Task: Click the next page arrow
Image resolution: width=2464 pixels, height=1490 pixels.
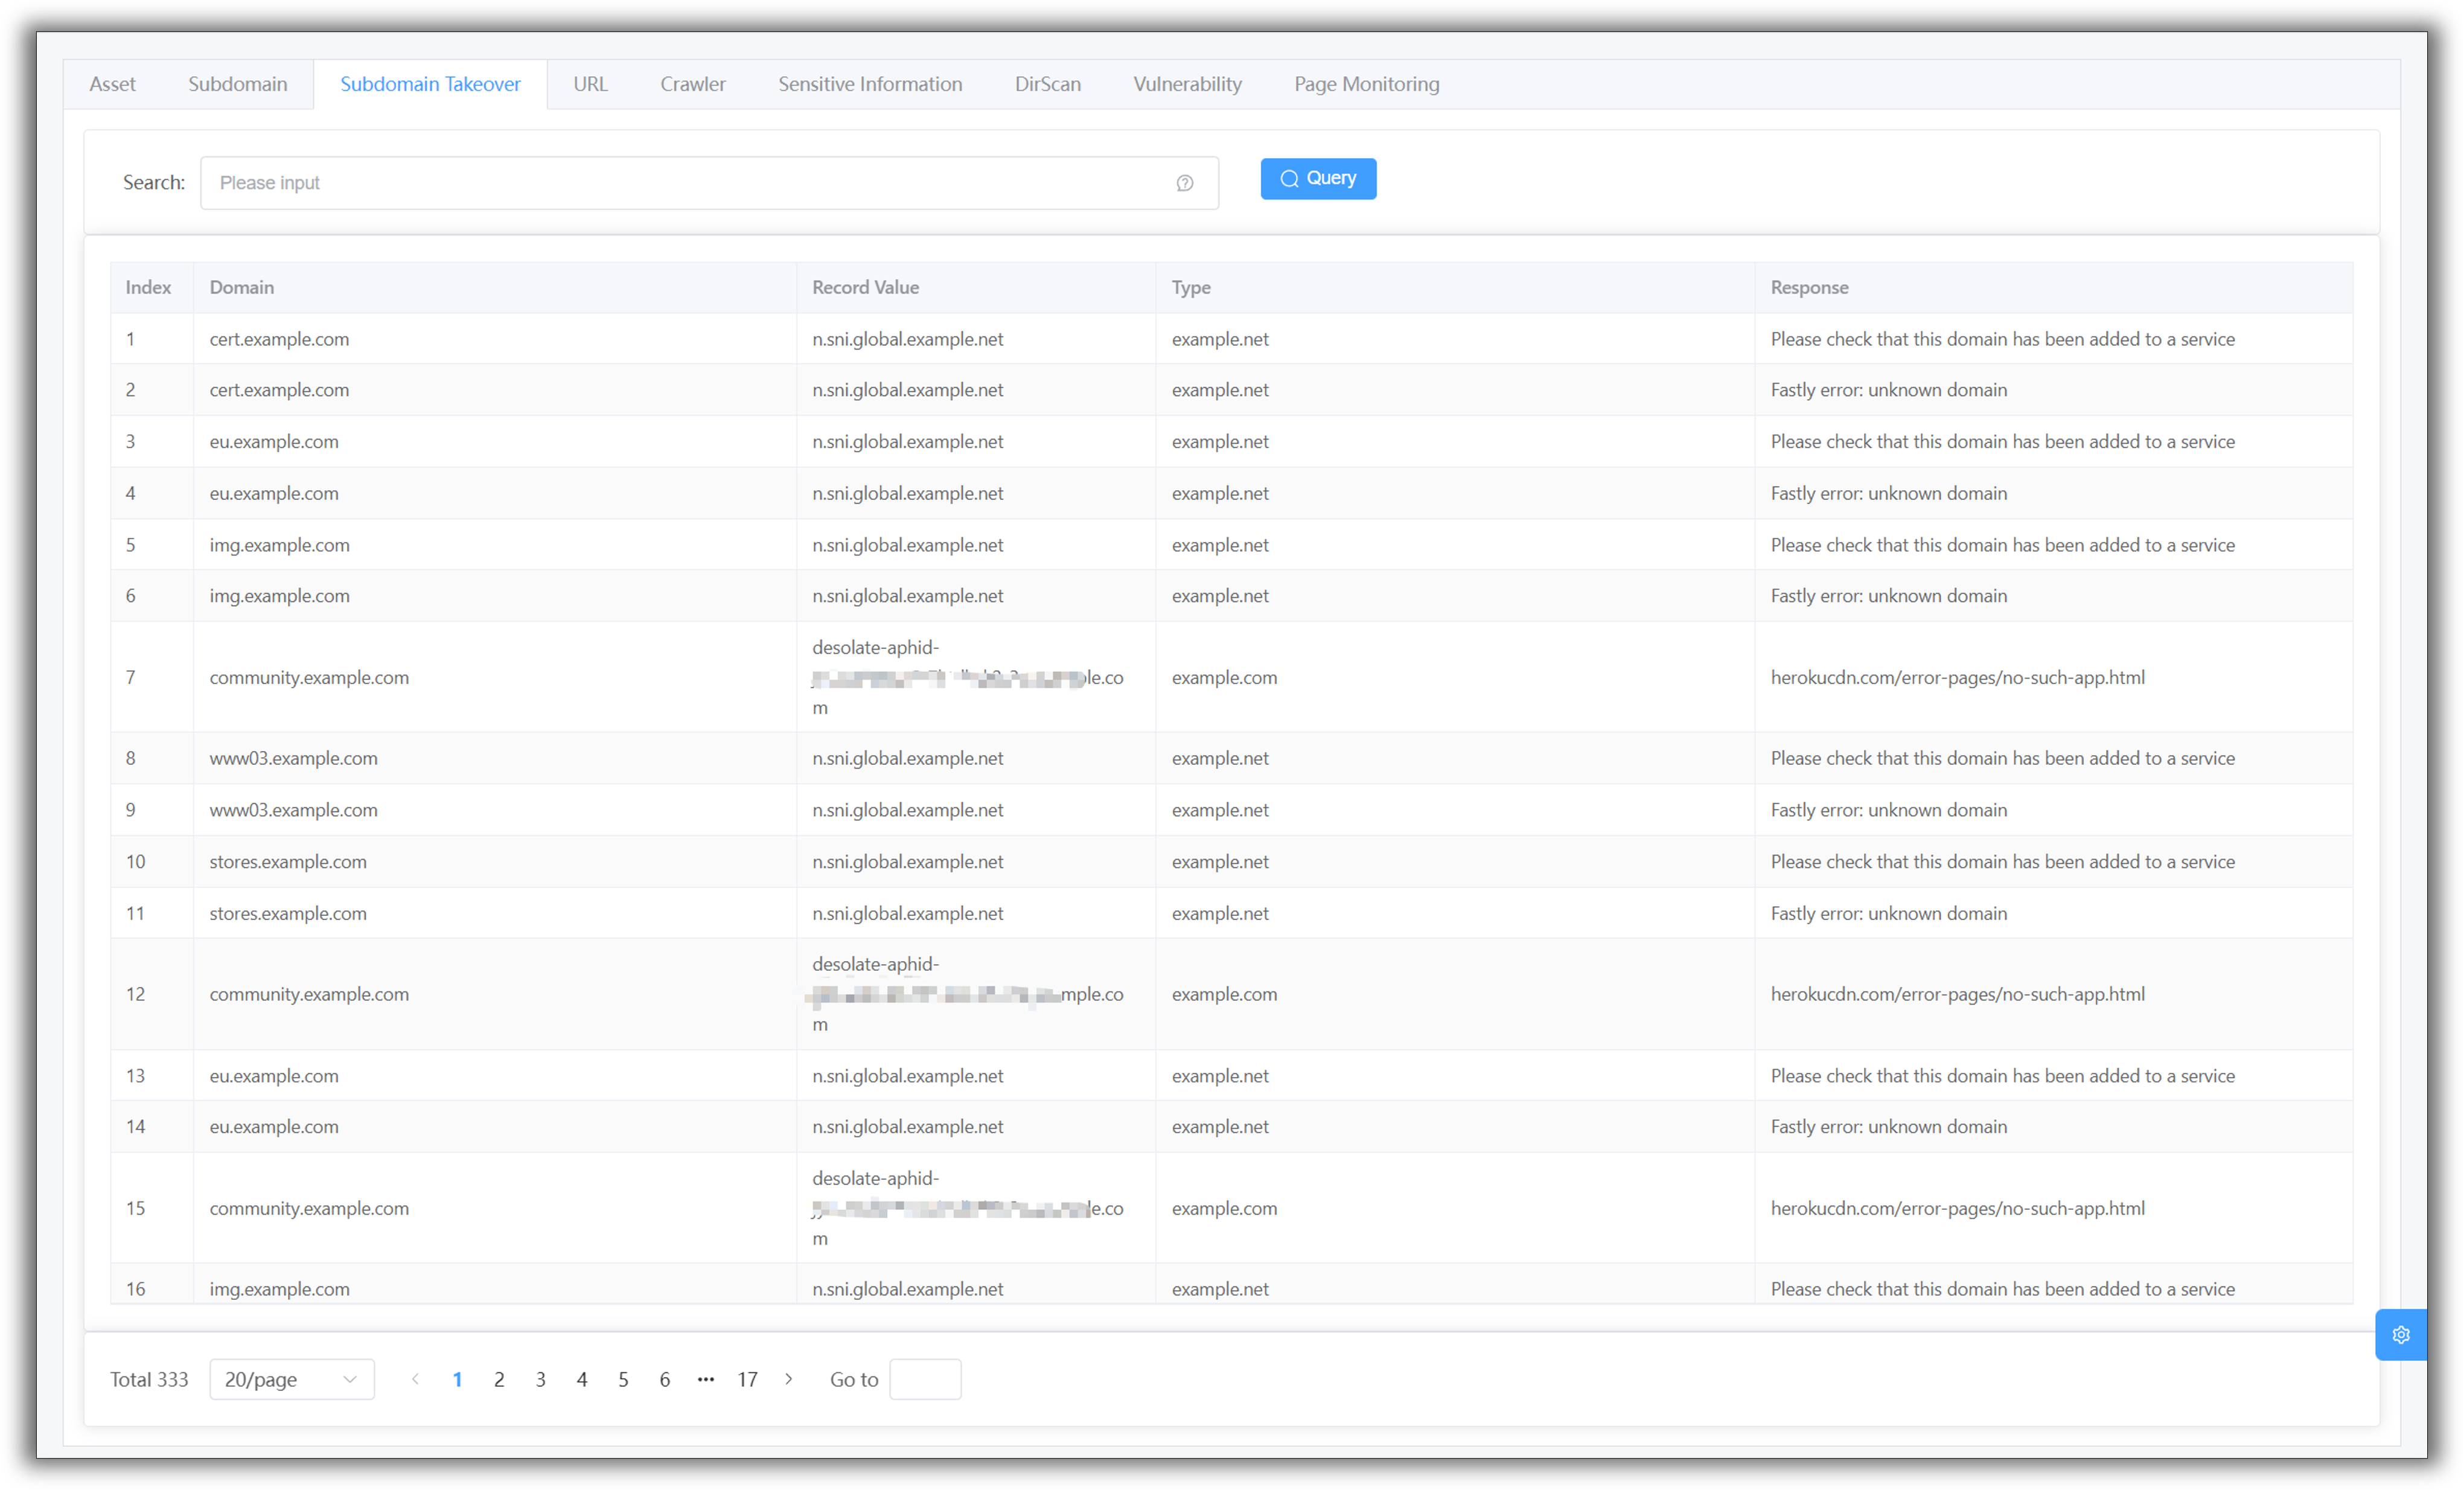Action: pos(789,1379)
